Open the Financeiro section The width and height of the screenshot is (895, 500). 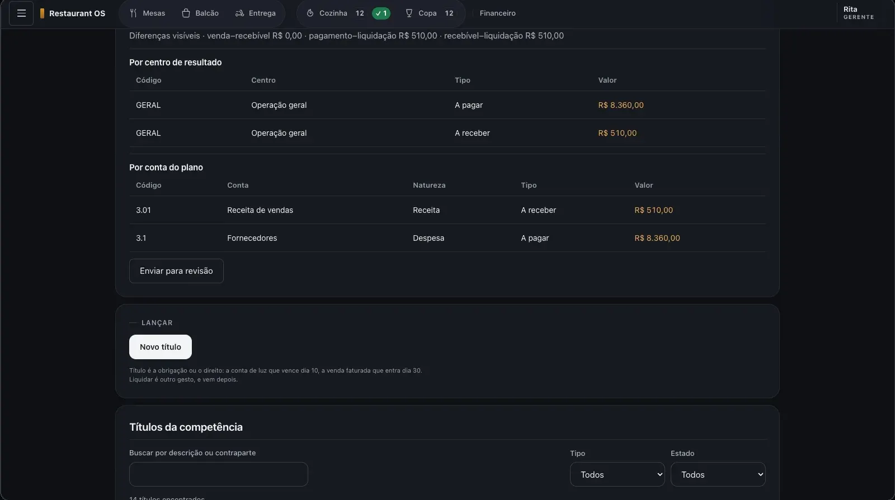pos(498,13)
